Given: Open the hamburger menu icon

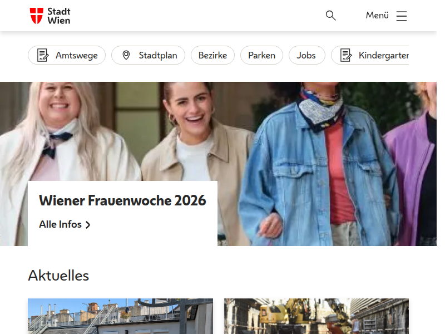Looking at the screenshot, I should pyautogui.click(x=402, y=16).
